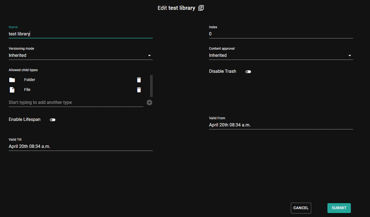The height and width of the screenshot is (217, 370).
Task: Delete the File child type
Action: pos(139,90)
